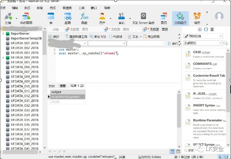The image size is (231, 159).
Task: Open 查询创建工具 query builder
Action: click(76, 37)
